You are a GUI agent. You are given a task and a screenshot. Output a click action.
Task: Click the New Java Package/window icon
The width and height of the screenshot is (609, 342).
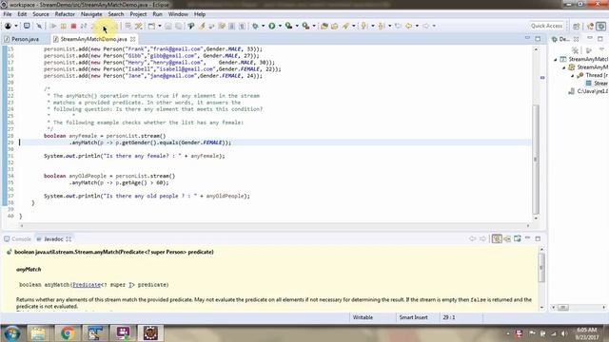[151, 26]
